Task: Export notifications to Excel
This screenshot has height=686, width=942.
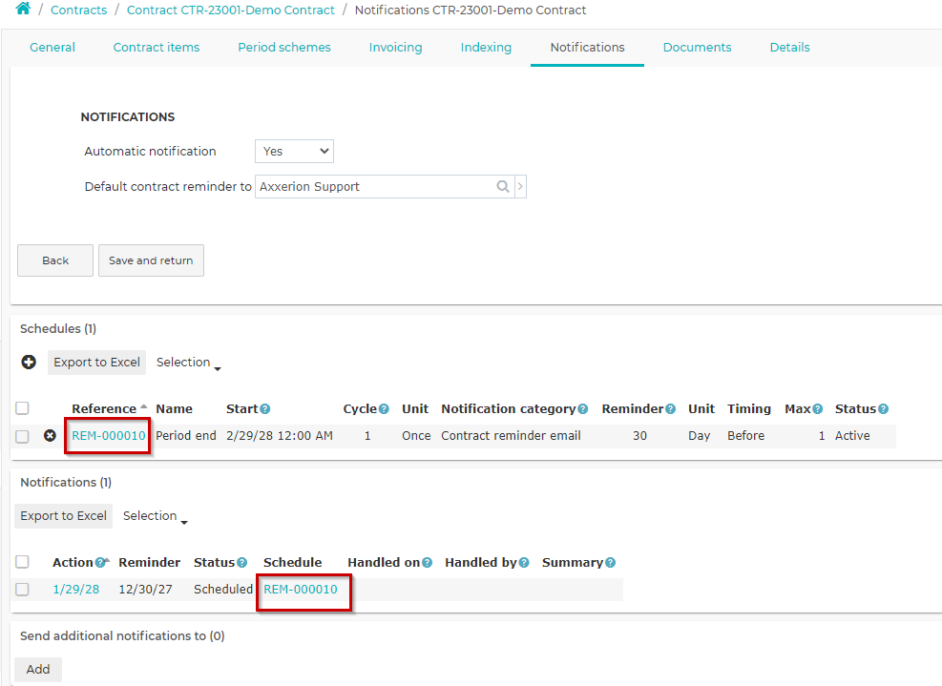Action: (x=63, y=516)
